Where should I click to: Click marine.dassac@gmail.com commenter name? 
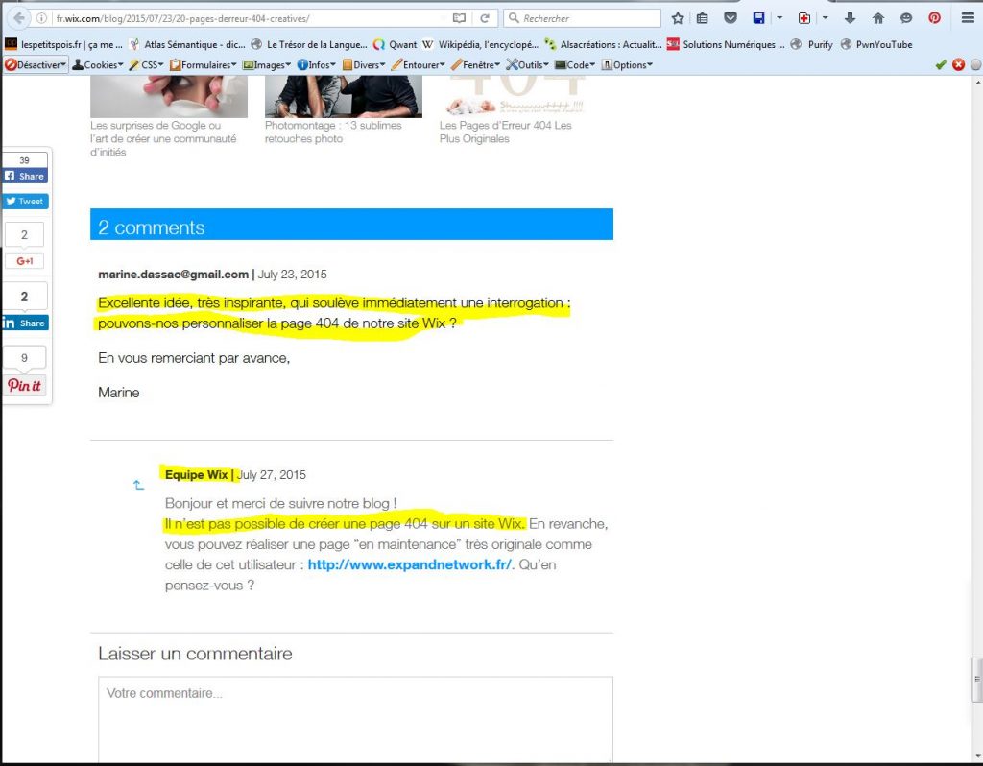tap(173, 274)
